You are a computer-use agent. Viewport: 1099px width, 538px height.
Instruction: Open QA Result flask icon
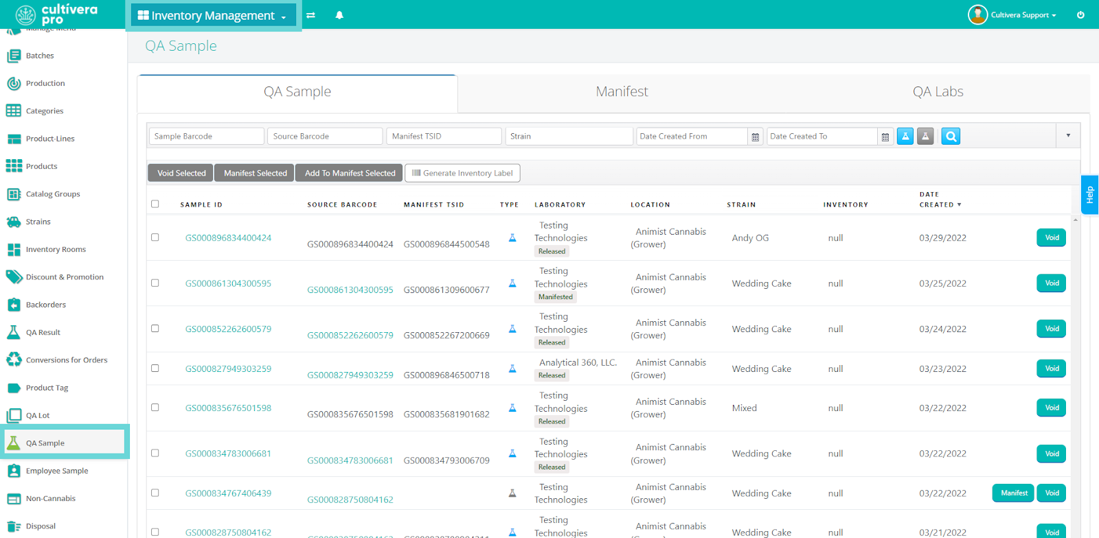tap(14, 332)
